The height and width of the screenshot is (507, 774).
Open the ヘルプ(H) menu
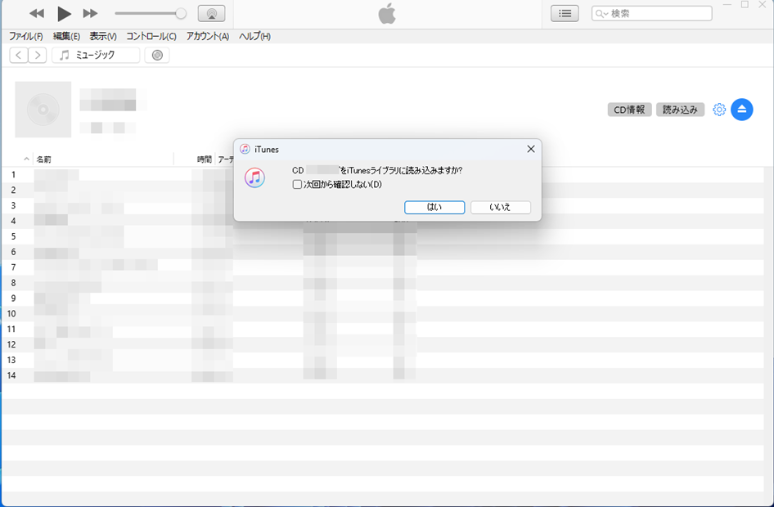254,36
